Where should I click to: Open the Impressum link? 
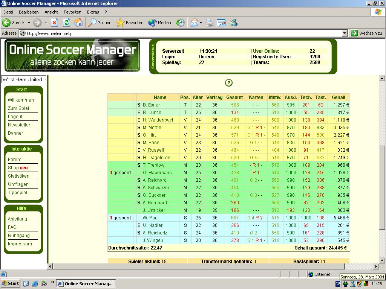(x=20, y=244)
